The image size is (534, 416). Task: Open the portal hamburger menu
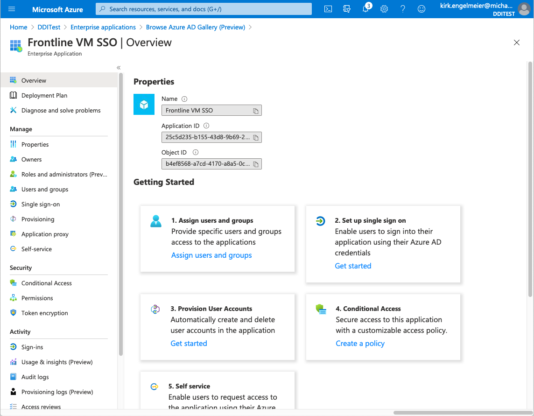(12, 9)
